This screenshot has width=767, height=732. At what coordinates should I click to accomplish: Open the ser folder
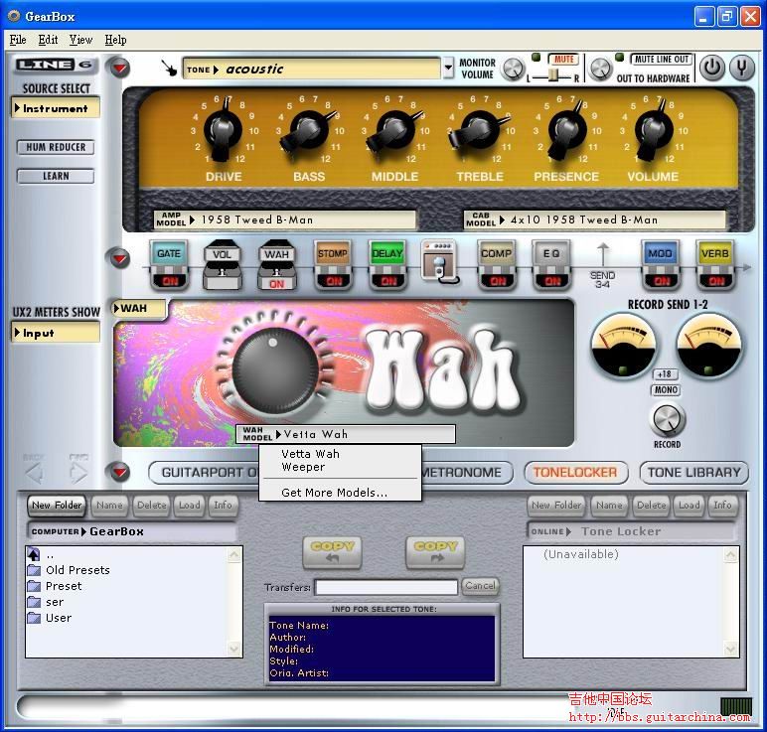[x=46, y=603]
